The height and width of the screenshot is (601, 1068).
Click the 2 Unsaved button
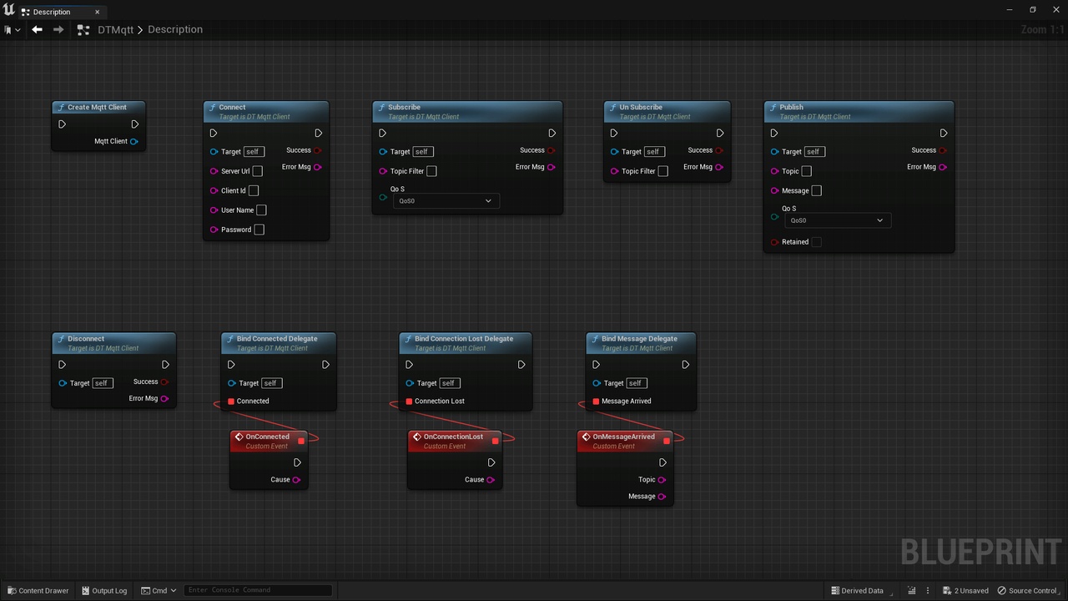pos(965,590)
